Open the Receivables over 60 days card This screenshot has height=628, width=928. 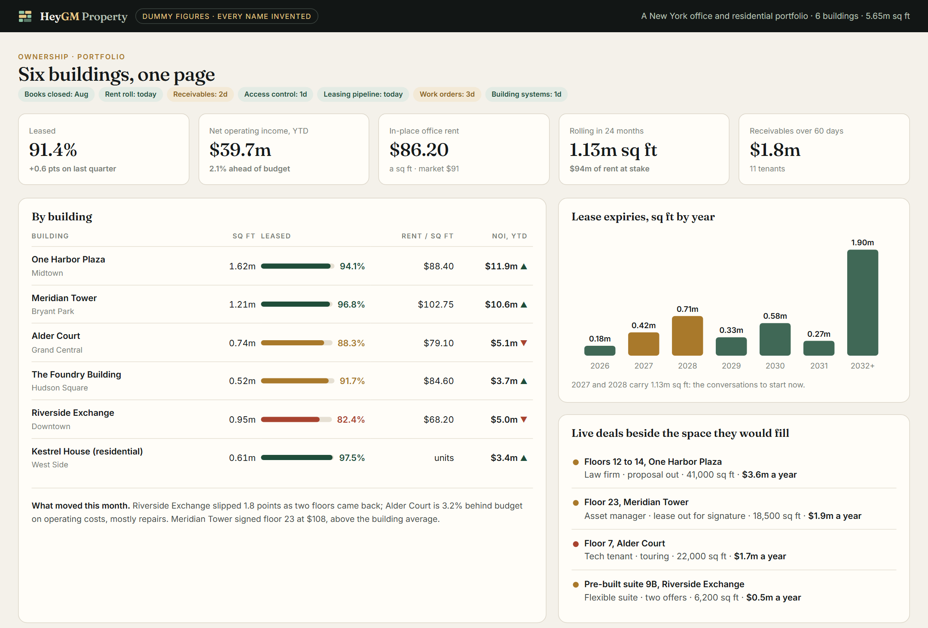824,149
